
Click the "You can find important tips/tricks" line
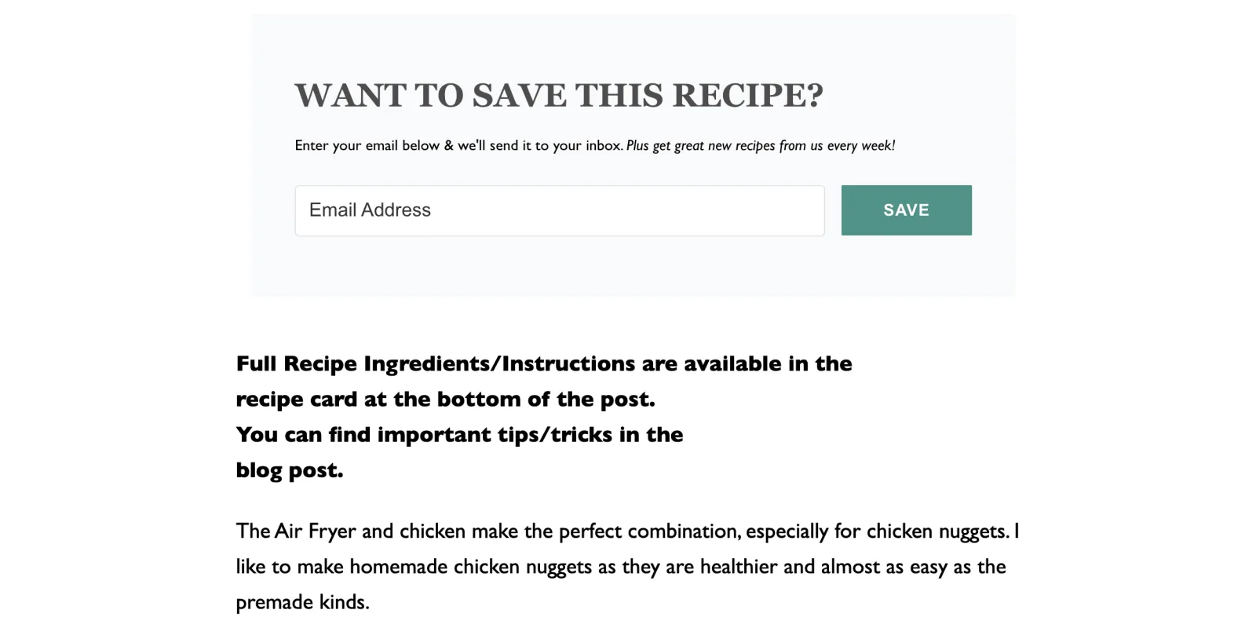tap(459, 434)
